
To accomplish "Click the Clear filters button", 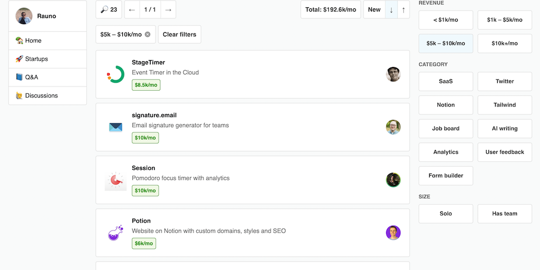I will tap(179, 34).
